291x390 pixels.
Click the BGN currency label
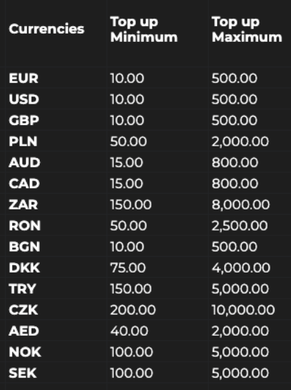click(x=25, y=246)
